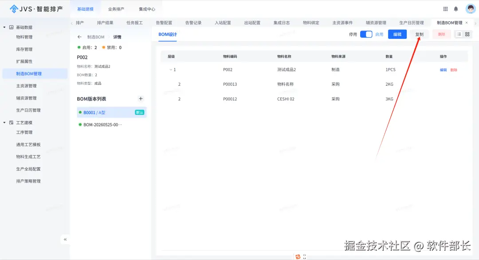Open 物料管理 in sidebar
The width and height of the screenshot is (479, 260).
24,37
